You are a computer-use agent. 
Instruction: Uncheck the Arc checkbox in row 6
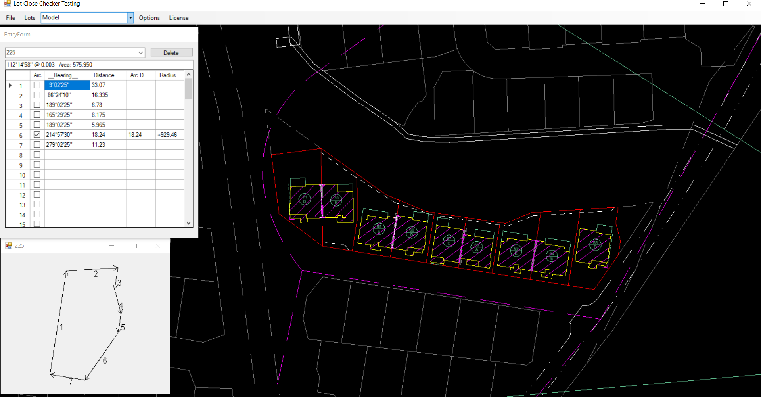coord(37,135)
